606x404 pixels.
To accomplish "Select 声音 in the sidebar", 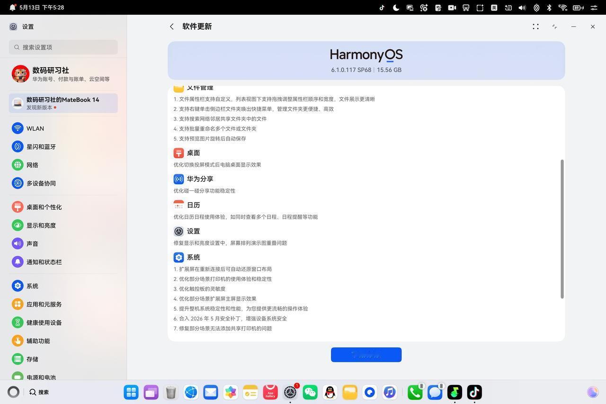I will click(63, 243).
